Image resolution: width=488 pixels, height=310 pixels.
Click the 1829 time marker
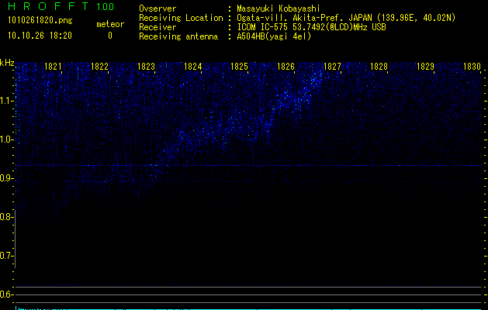[425, 67]
